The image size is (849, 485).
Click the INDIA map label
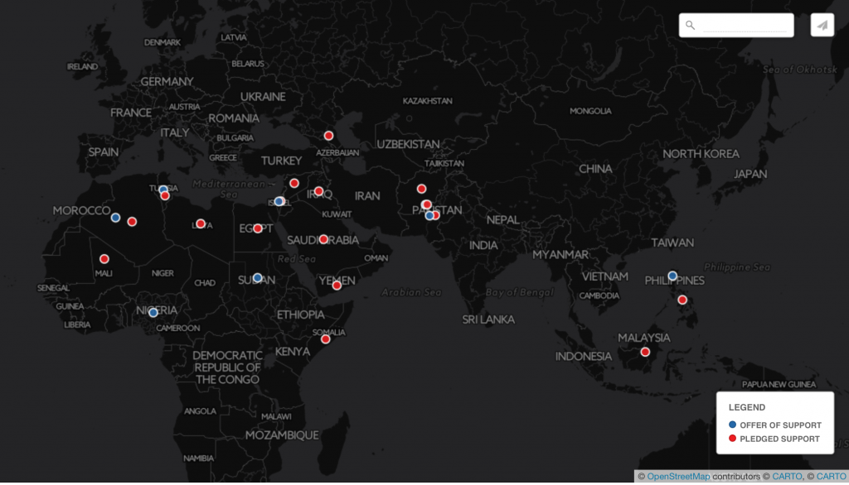pyautogui.click(x=483, y=246)
